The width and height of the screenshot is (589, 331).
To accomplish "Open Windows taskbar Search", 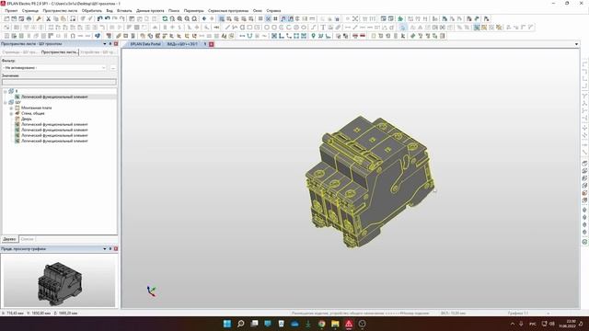I will (241, 324).
